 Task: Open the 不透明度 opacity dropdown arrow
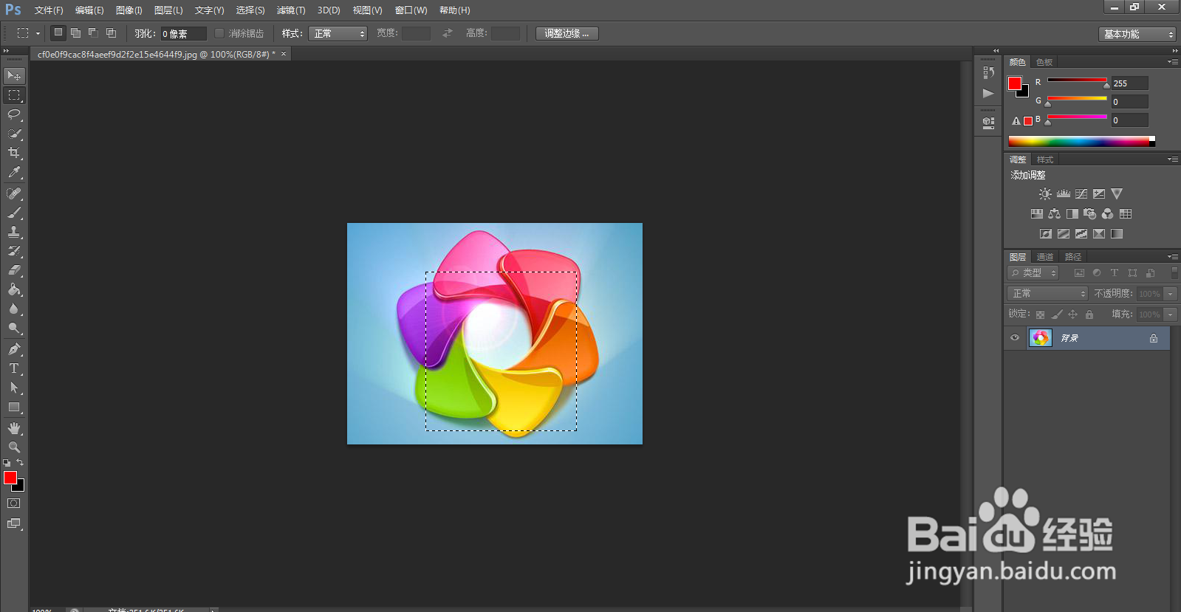pos(1170,294)
